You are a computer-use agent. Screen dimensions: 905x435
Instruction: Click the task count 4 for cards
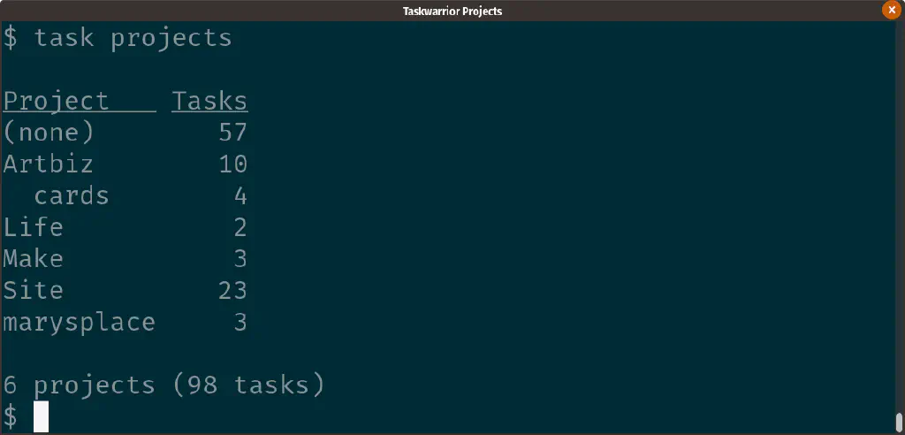click(x=240, y=195)
